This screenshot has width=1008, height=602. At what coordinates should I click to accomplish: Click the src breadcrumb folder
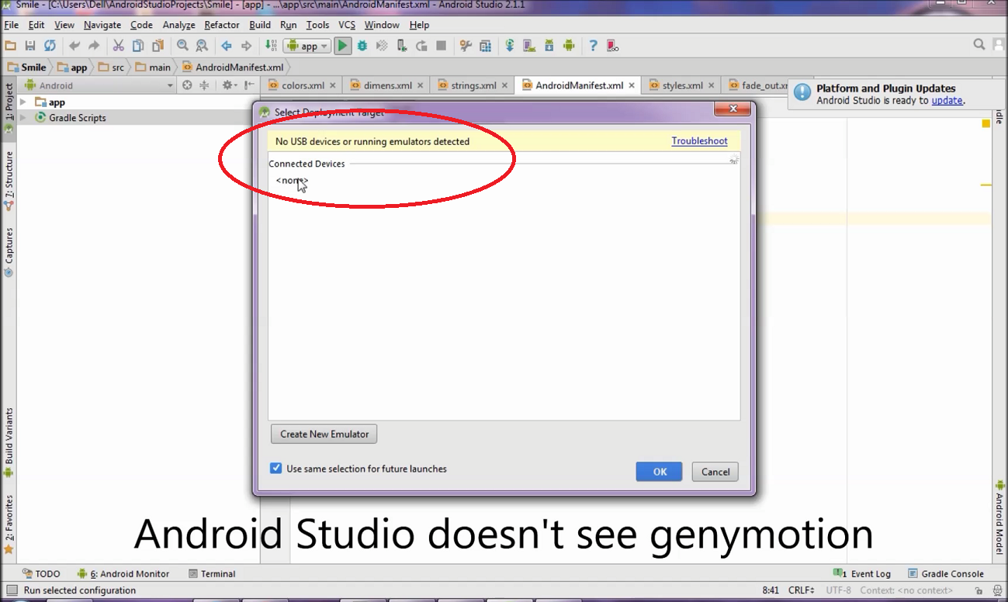(x=111, y=67)
